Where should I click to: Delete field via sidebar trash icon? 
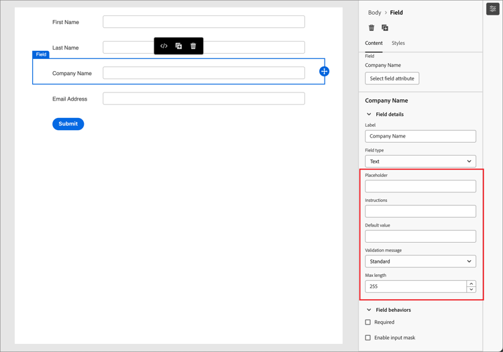point(372,27)
